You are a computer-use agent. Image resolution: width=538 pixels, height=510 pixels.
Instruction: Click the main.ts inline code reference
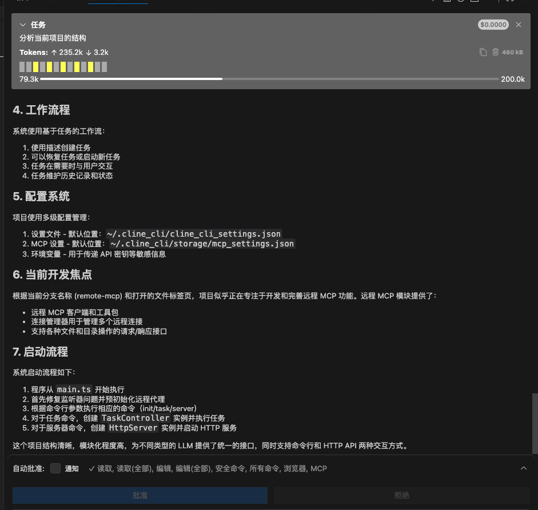point(74,390)
